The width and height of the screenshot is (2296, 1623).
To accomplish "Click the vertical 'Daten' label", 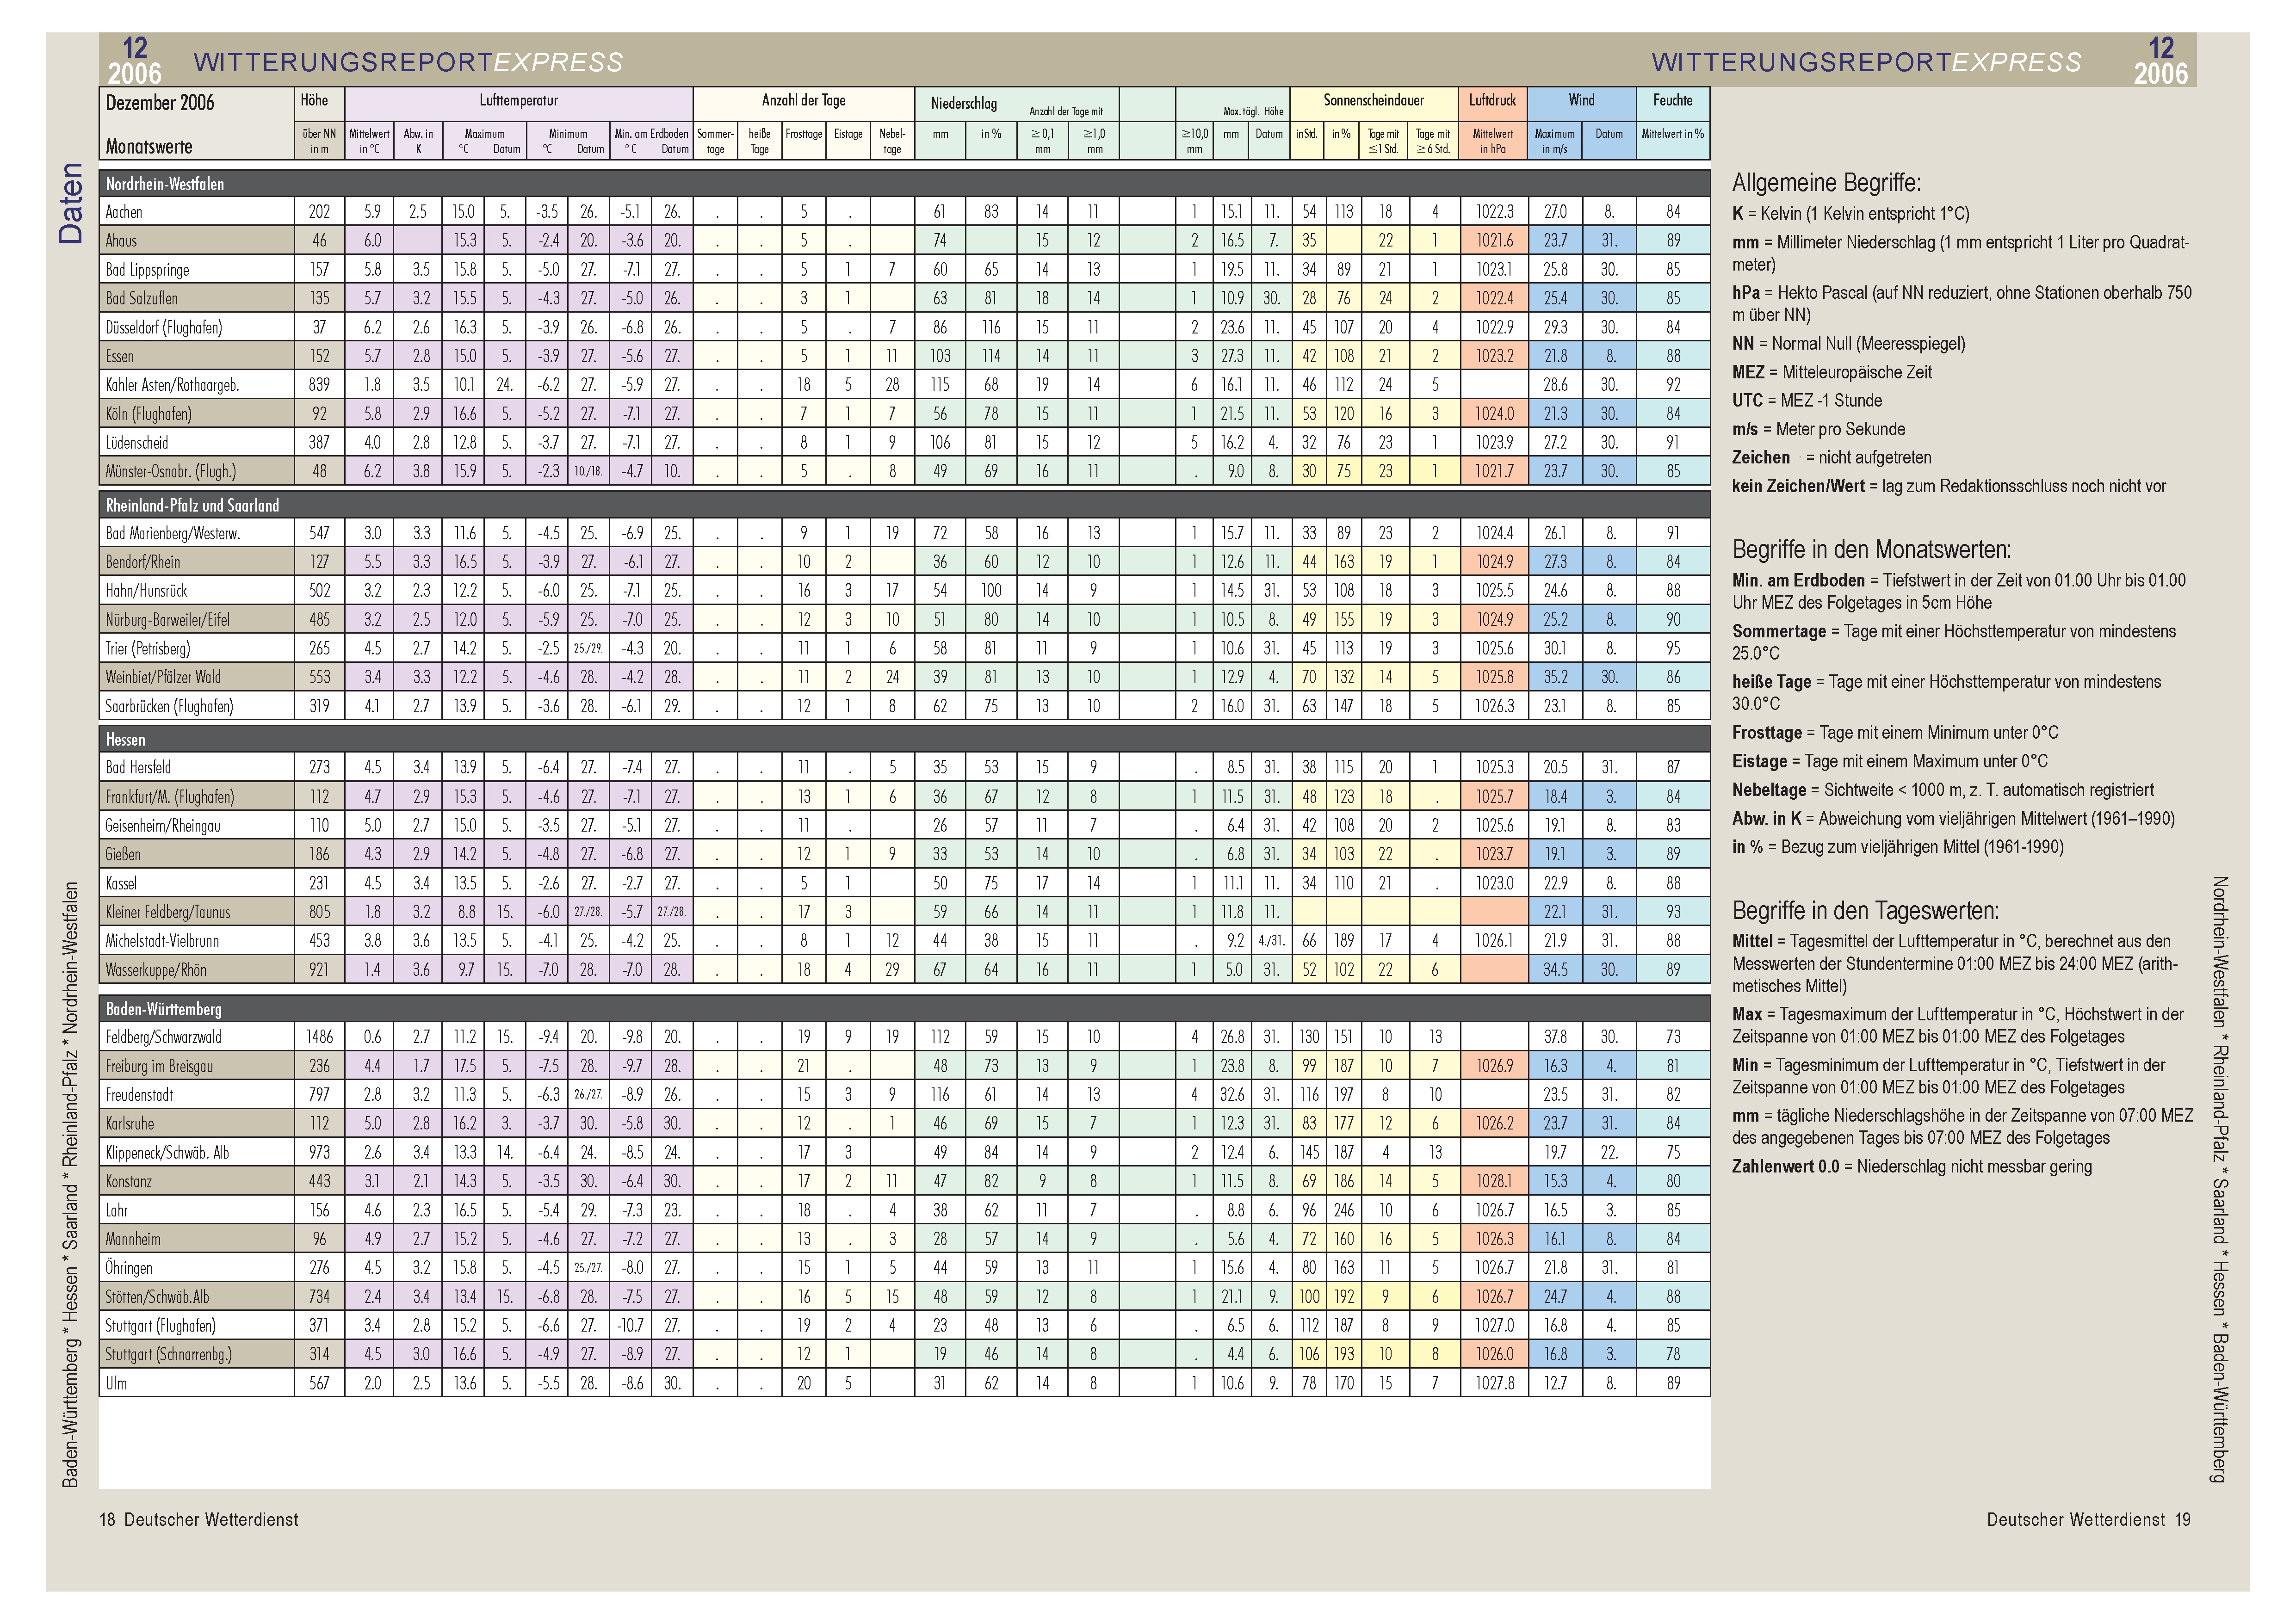I will click(x=71, y=204).
